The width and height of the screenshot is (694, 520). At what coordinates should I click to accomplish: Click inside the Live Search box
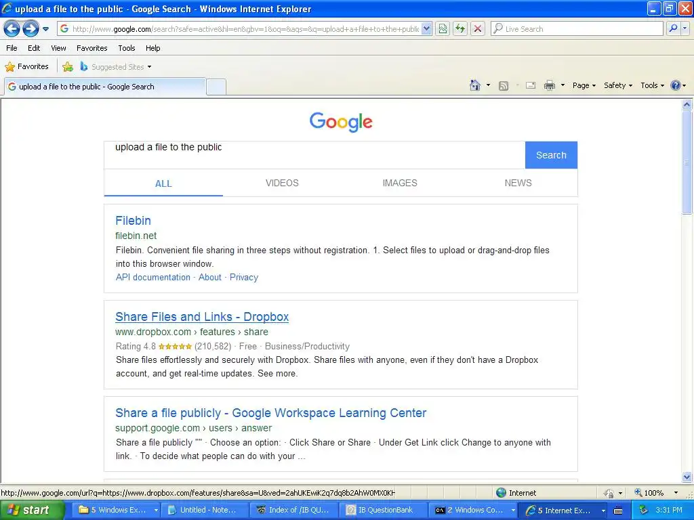[577, 29]
